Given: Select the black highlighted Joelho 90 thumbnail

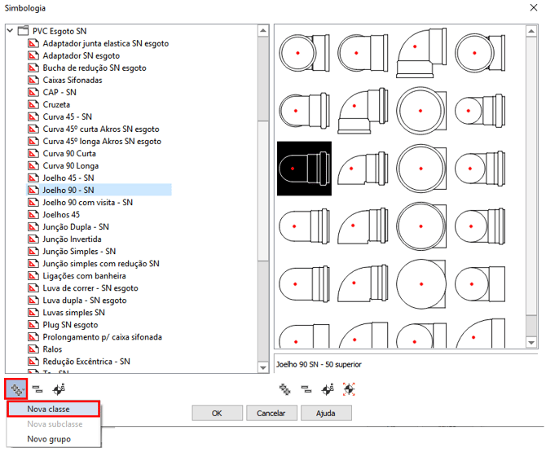Looking at the screenshot, I should coord(304,168).
